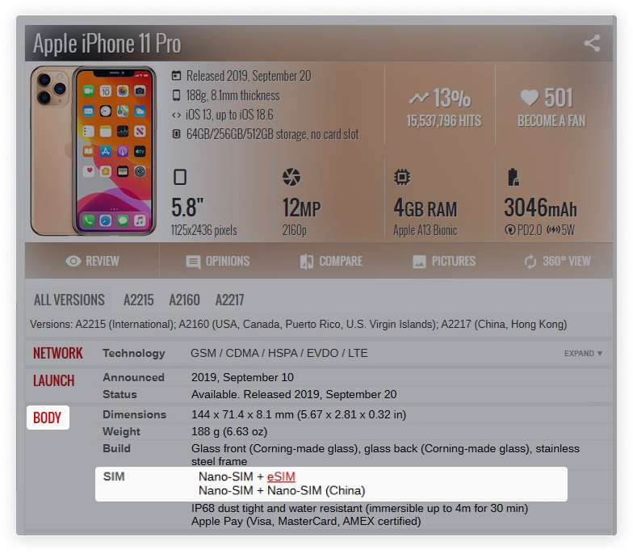Click the Compare phones icon
The height and width of the screenshot is (554, 633).
coord(307,262)
